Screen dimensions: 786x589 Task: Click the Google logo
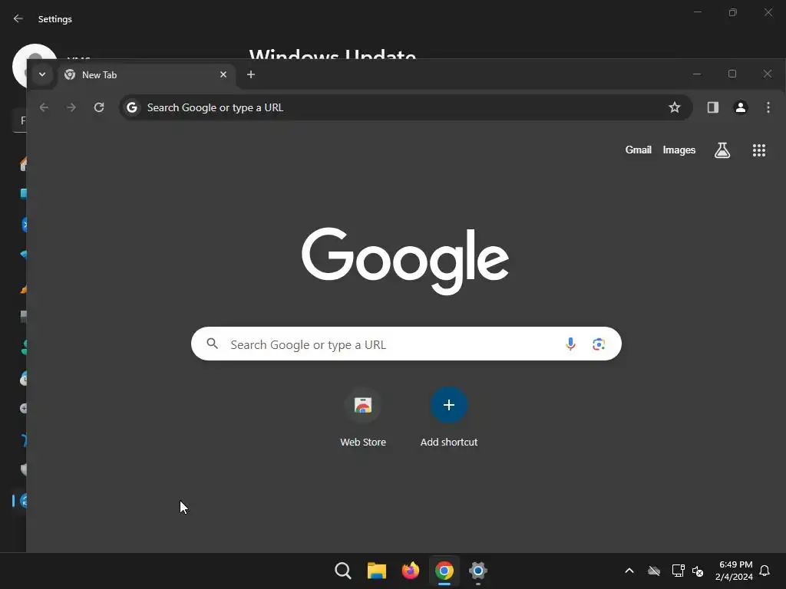pos(405,261)
